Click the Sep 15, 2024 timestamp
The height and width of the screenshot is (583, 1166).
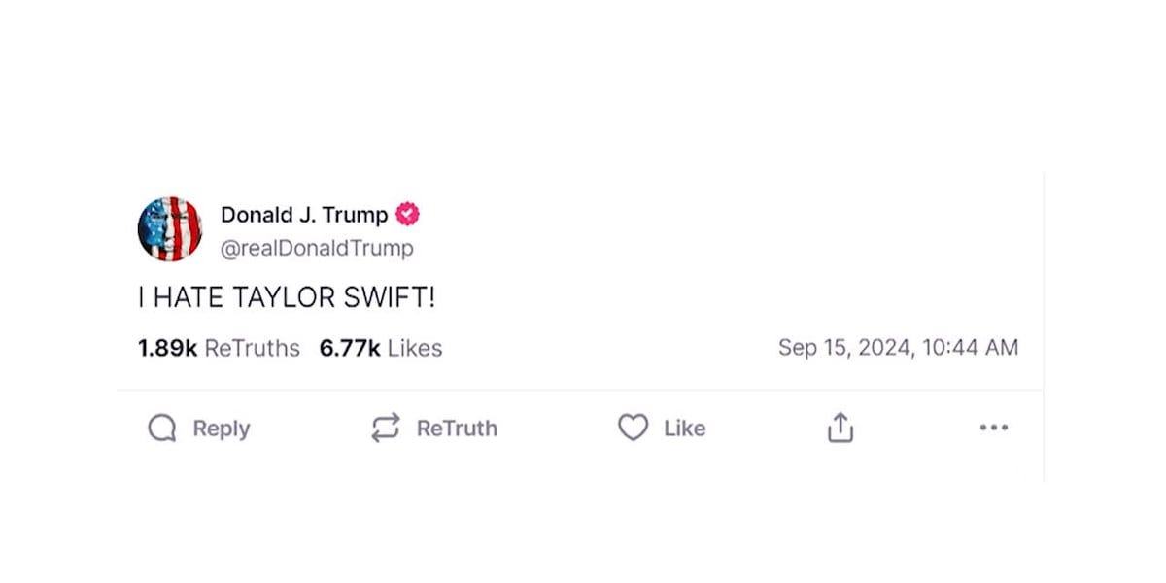tap(899, 347)
